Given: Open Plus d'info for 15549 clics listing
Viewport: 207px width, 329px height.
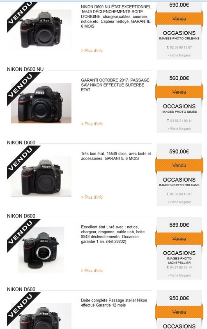Looking at the screenshot, I should click(92, 197).
